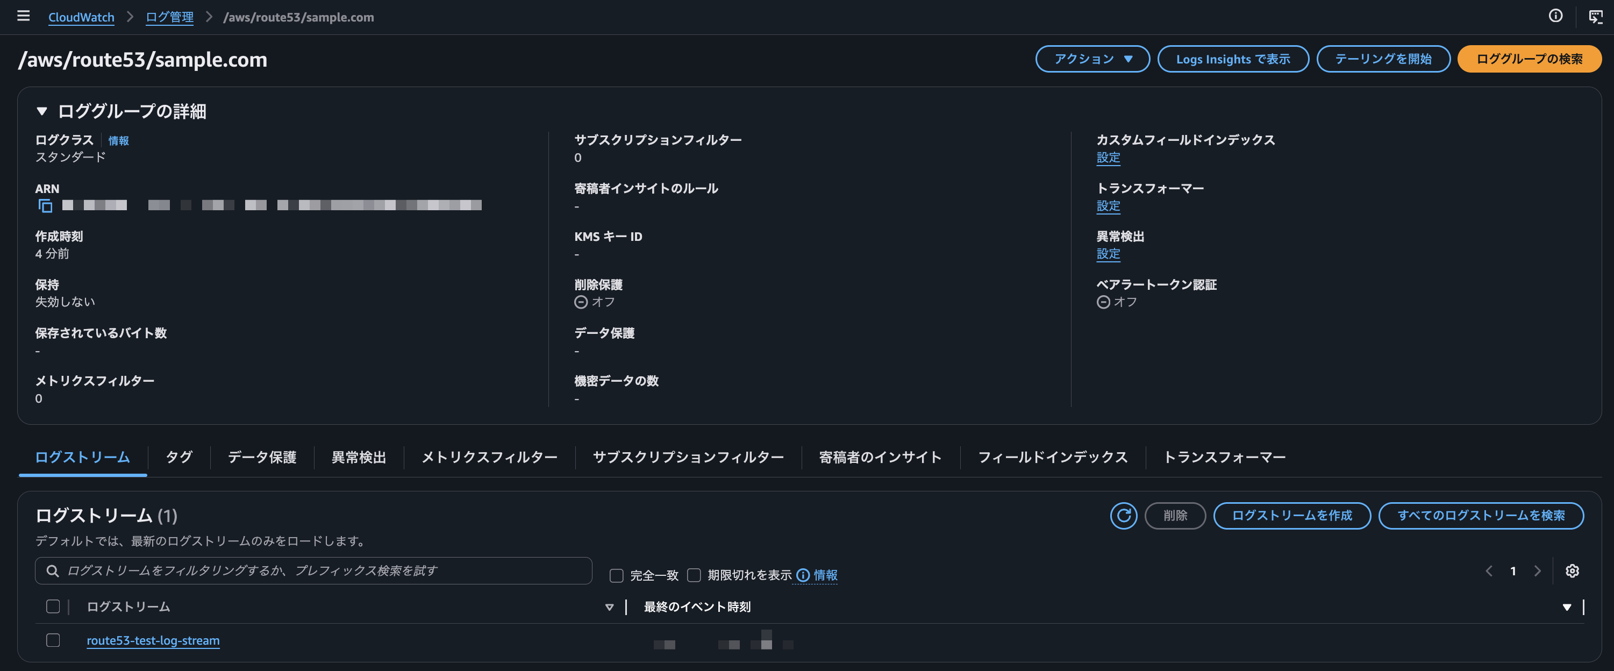Check the route53-test-log-stream row checkbox
This screenshot has width=1614, height=671.
(x=53, y=640)
